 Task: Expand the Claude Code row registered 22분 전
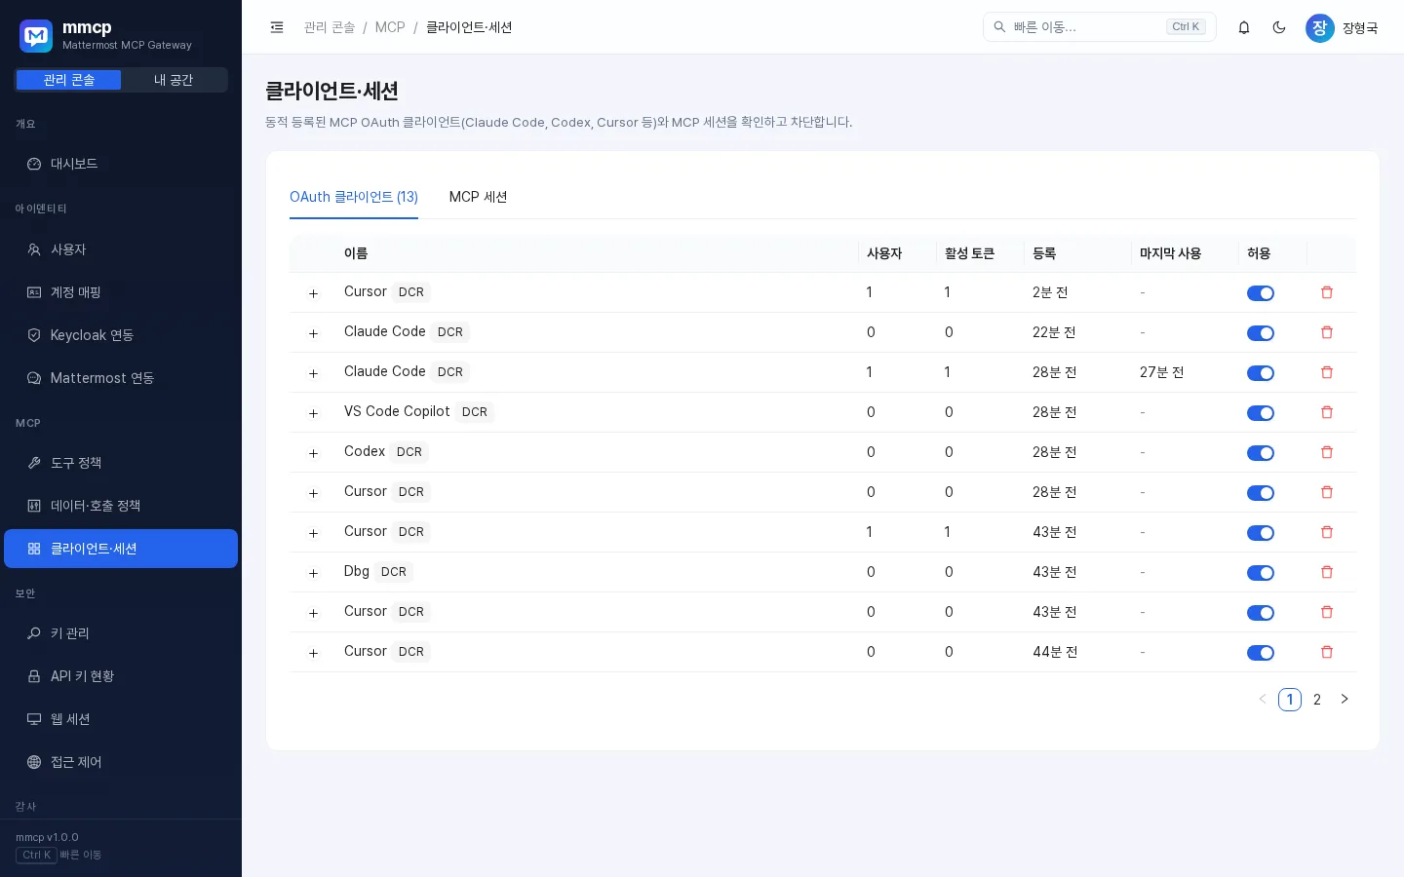pos(313,333)
